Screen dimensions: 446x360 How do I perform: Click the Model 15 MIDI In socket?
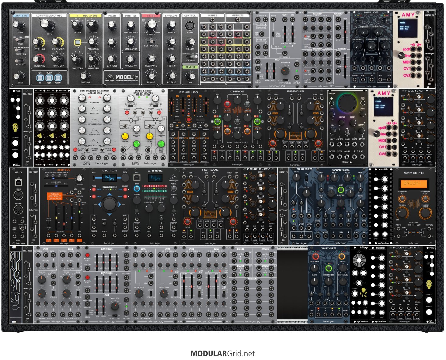pyautogui.click(x=190, y=25)
